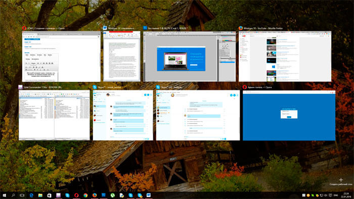Click Photoshop icon beside its window title
The image size is (354, 199).
coord(145,28)
